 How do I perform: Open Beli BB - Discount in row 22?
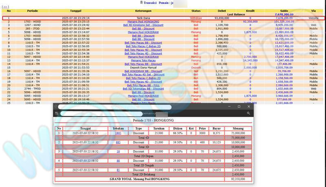(143, 92)
